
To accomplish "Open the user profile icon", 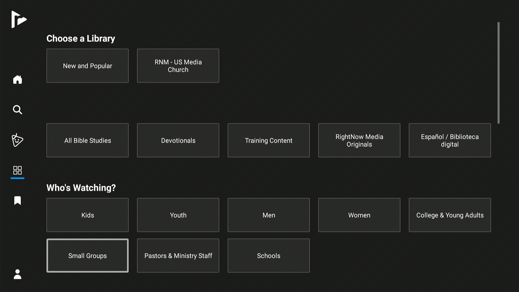I will point(18,274).
